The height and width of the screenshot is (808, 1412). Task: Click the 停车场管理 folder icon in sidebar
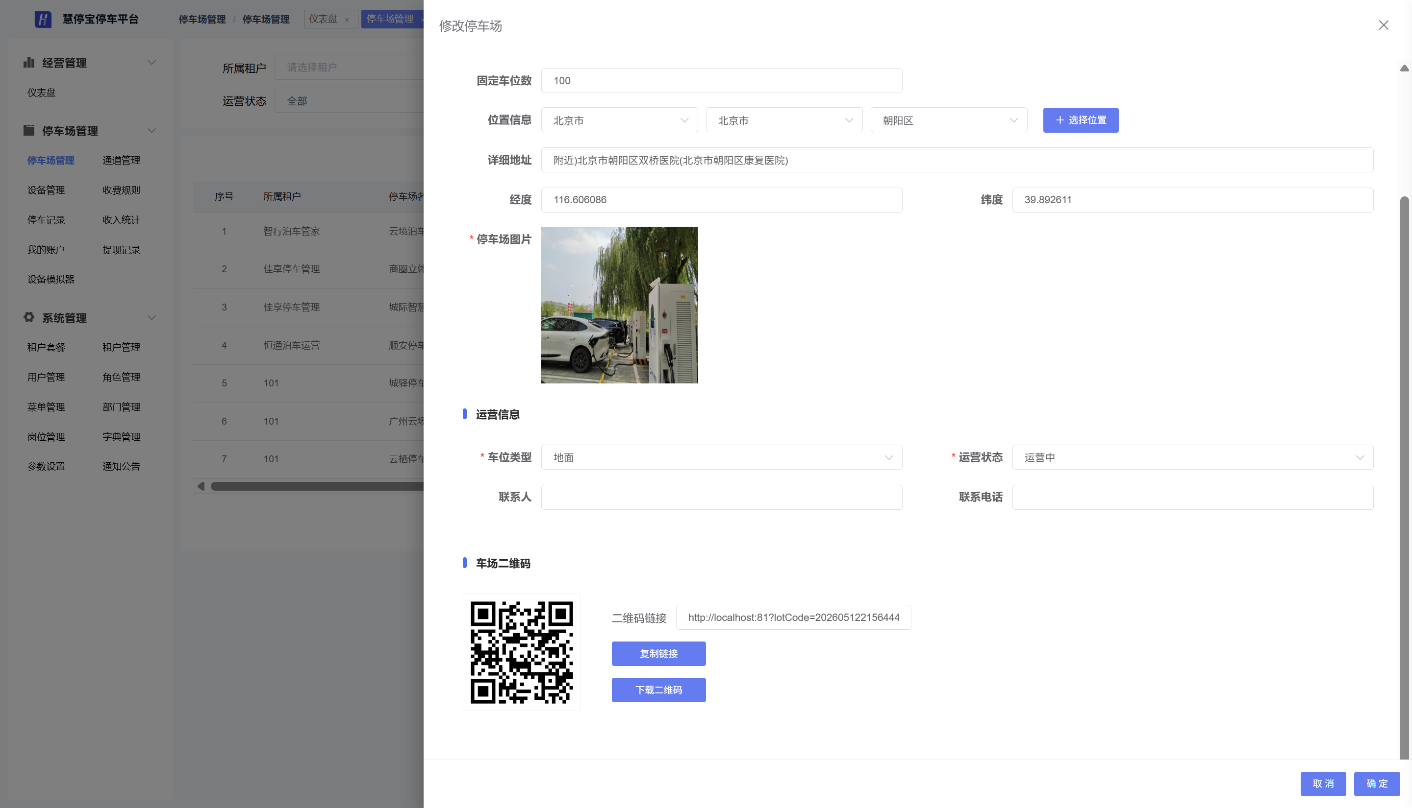point(29,130)
